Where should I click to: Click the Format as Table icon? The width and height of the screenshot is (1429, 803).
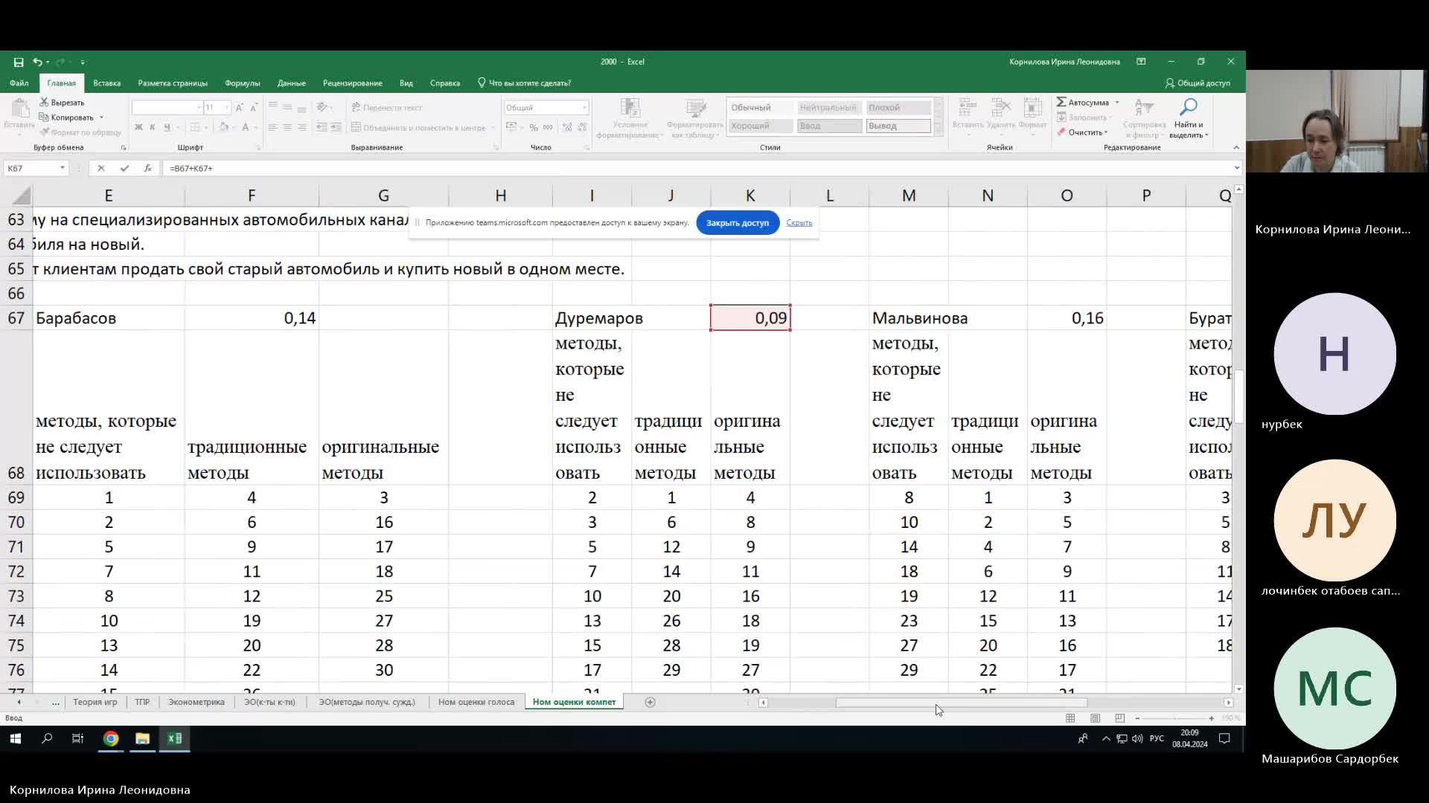(x=696, y=108)
